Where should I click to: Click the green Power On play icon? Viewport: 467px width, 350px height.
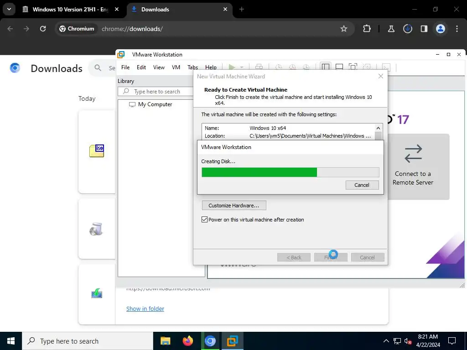click(232, 67)
